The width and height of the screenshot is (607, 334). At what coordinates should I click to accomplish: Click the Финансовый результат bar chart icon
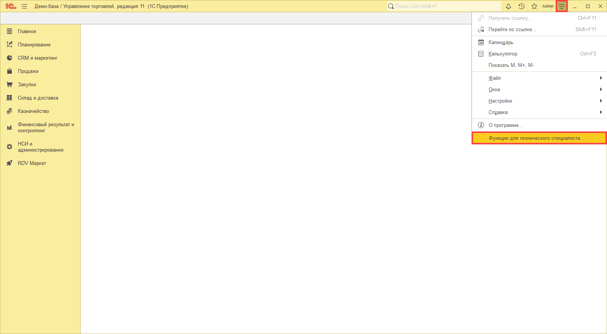10,128
